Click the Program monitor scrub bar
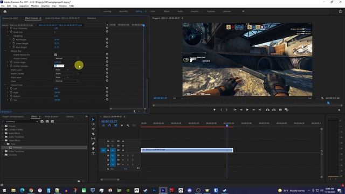345x194 pixels. (x=247, y=105)
